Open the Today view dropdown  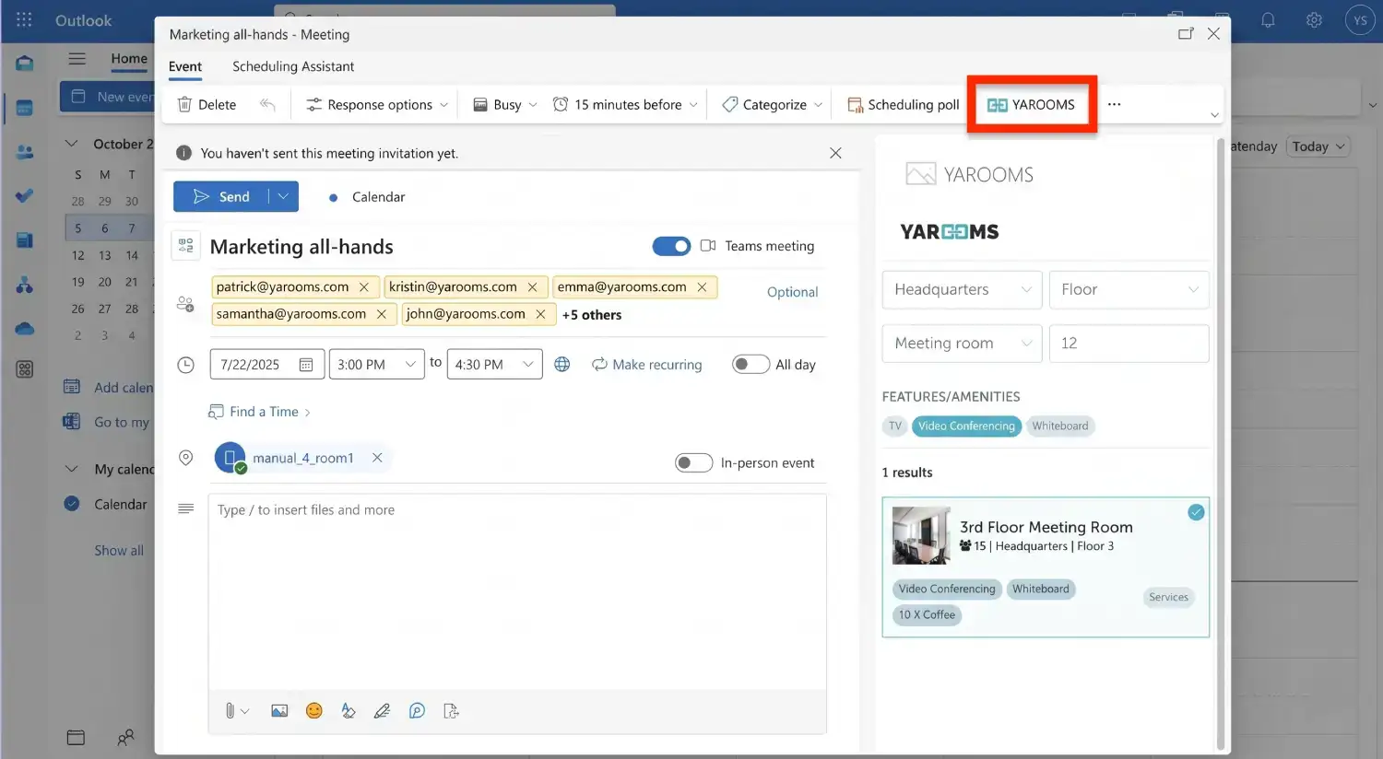1318,146
